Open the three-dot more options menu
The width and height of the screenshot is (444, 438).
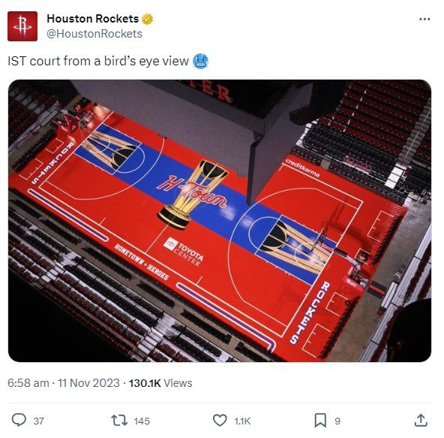point(424,20)
